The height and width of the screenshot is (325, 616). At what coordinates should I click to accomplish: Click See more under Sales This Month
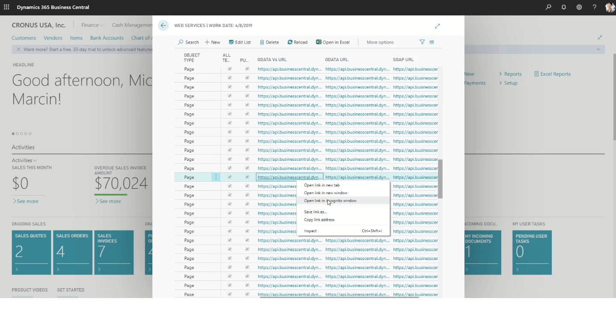pos(26,201)
